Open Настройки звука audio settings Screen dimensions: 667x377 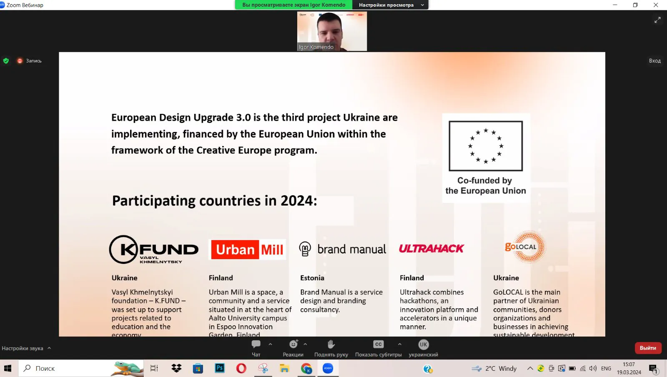point(23,348)
